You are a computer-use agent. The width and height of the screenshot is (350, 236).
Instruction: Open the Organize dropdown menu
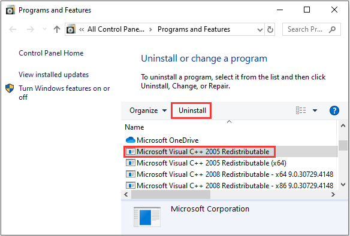pos(148,111)
